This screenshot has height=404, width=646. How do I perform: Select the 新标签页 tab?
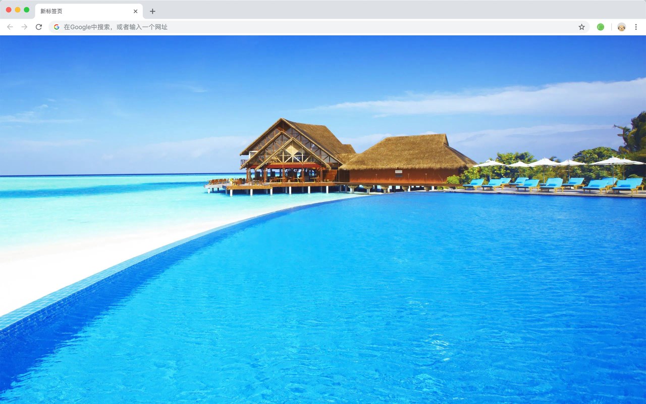coord(89,11)
